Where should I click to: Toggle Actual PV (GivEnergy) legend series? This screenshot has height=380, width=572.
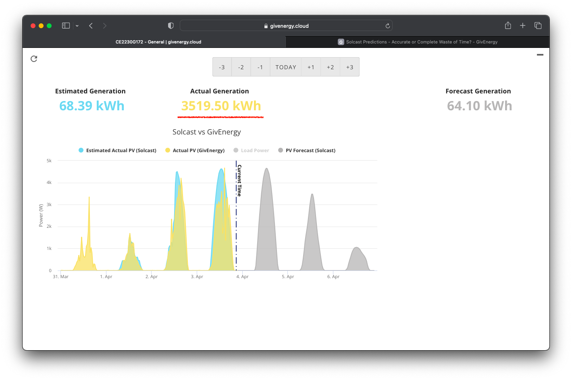(x=195, y=151)
